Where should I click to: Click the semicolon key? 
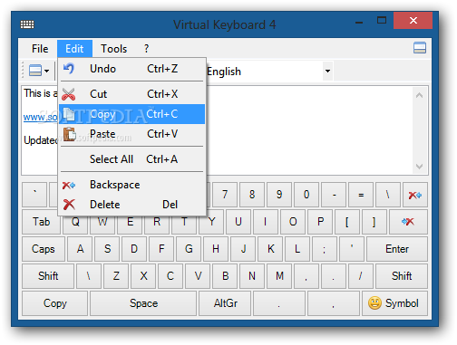(x=325, y=249)
